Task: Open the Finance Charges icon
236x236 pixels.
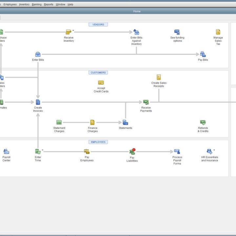Action: [92, 122]
